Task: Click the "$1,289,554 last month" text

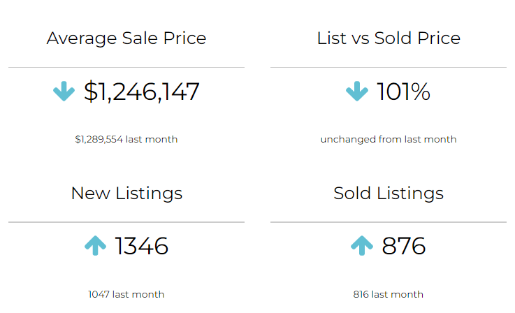Action: point(126,139)
